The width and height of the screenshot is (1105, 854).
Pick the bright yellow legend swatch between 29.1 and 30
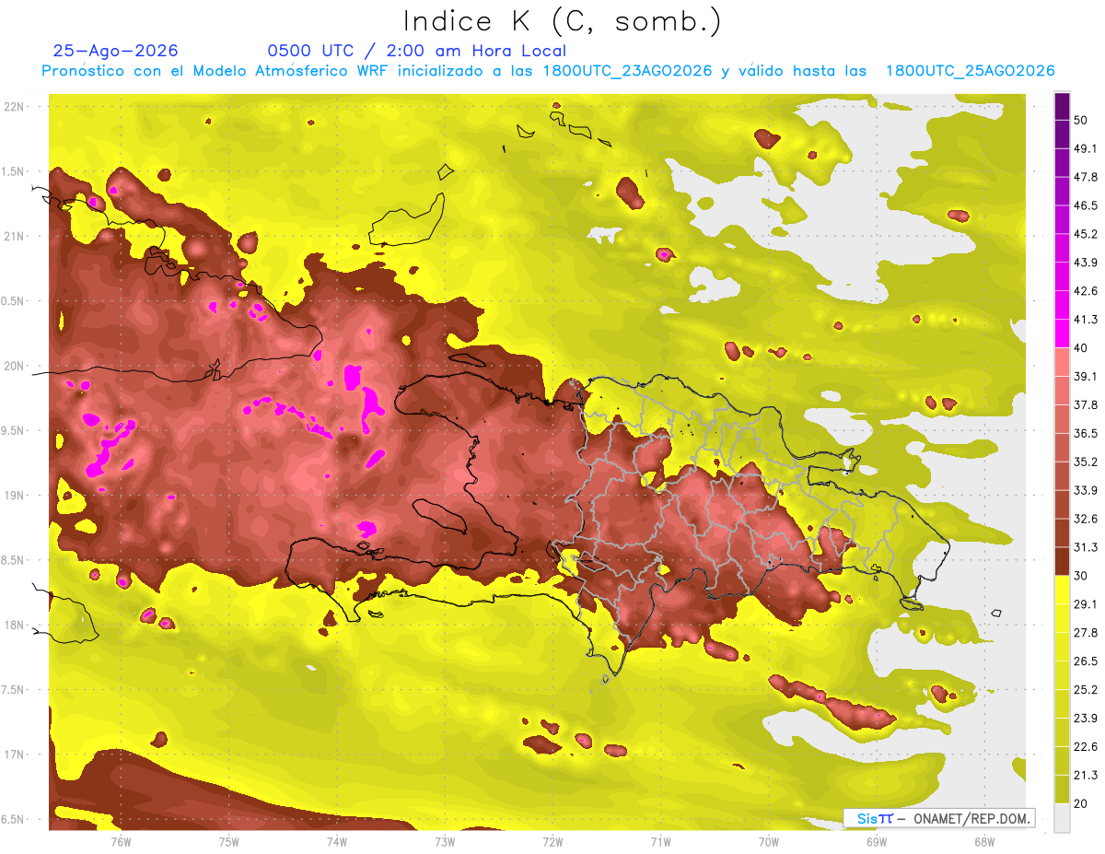coord(1062,590)
